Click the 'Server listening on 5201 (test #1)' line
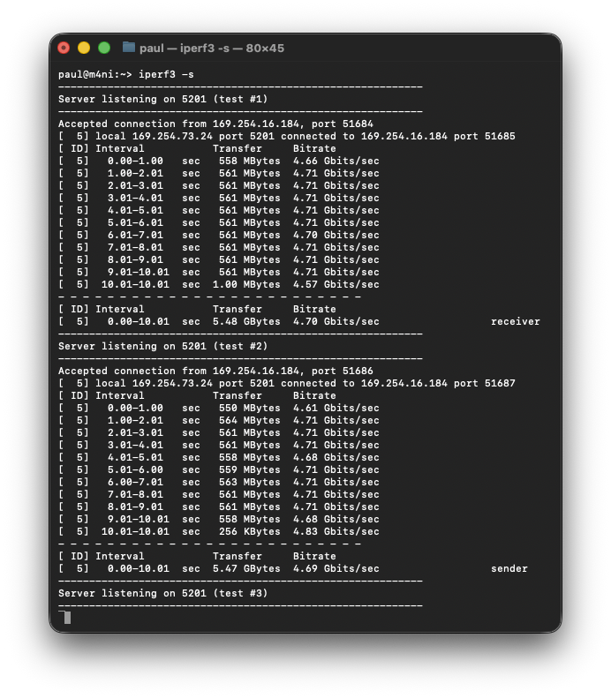Screen dimensions: 611x698 click(162, 99)
